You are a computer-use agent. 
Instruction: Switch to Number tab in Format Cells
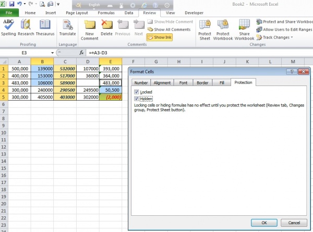coord(141,83)
